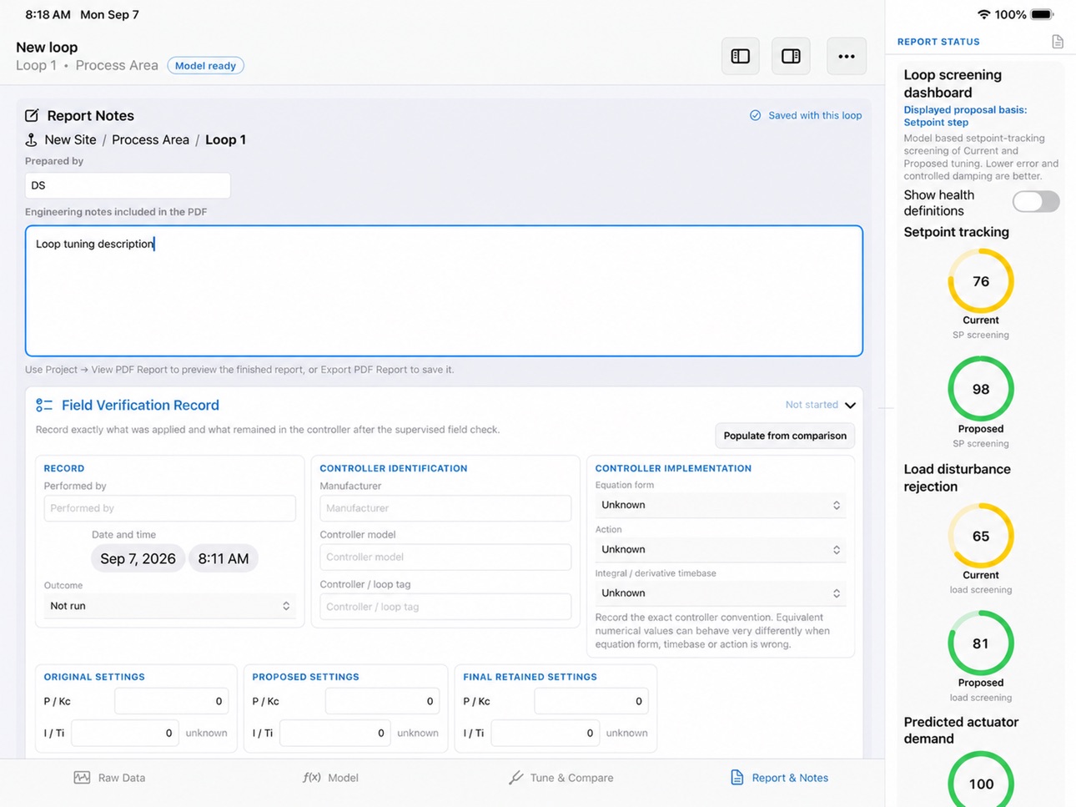Click the Current setpoint tracking gauge 76
This screenshot has height=807, width=1076.
(981, 281)
